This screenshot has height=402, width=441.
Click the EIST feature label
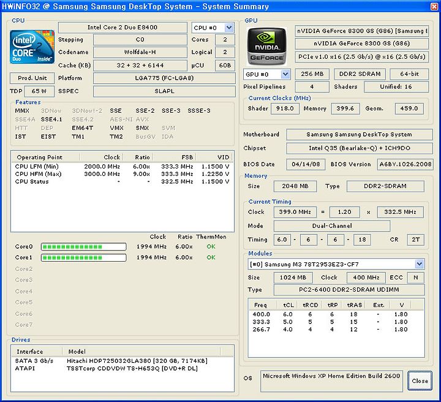click(48, 137)
